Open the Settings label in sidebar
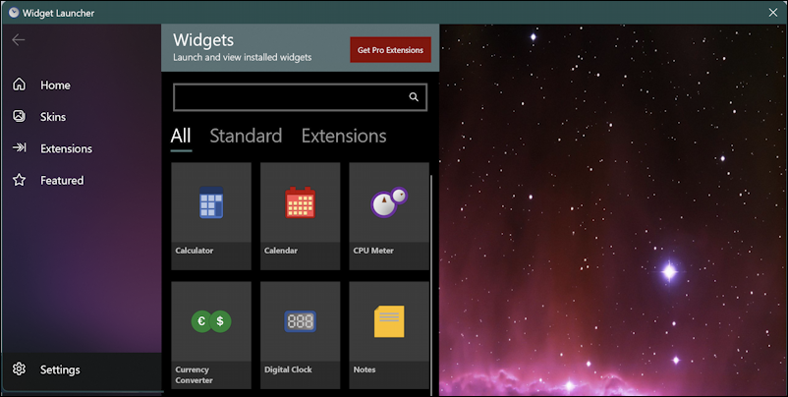This screenshot has height=397, width=788. click(x=60, y=369)
